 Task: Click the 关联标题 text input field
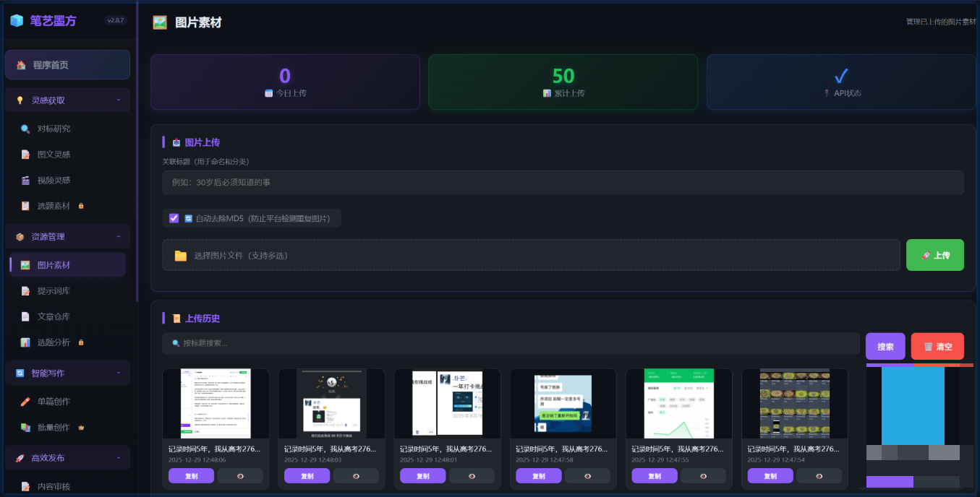[563, 183]
